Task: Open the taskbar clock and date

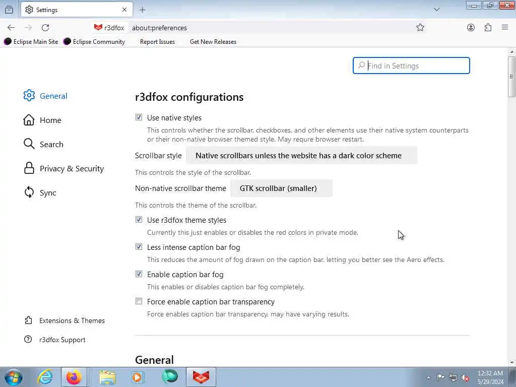Action: tap(490, 377)
